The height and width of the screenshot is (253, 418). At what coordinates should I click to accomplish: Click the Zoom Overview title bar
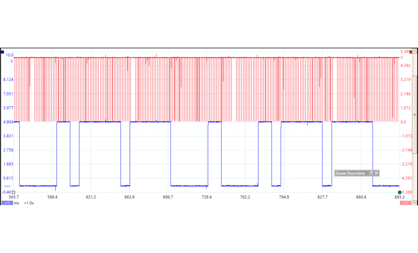click(x=350, y=173)
